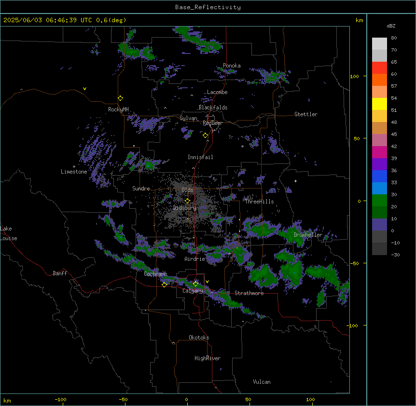The height and width of the screenshot is (406, 416).
Task: Click the dBZ legend heading
Action: point(391,26)
